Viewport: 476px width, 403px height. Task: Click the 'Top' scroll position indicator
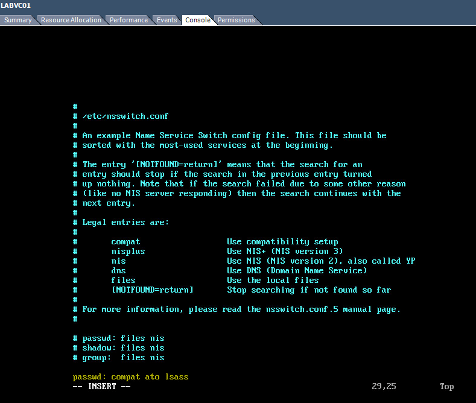(x=447, y=386)
